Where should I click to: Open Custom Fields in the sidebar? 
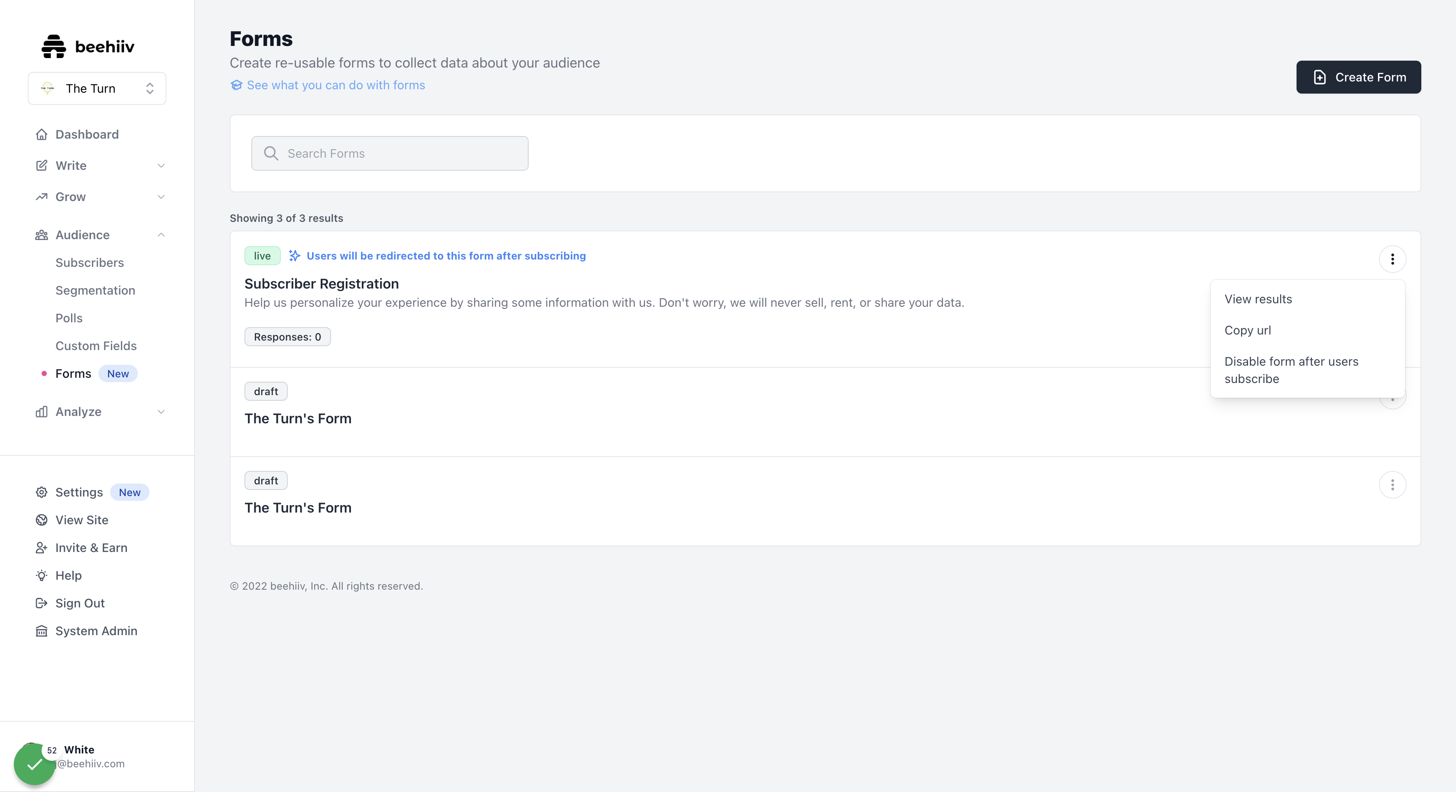96,346
